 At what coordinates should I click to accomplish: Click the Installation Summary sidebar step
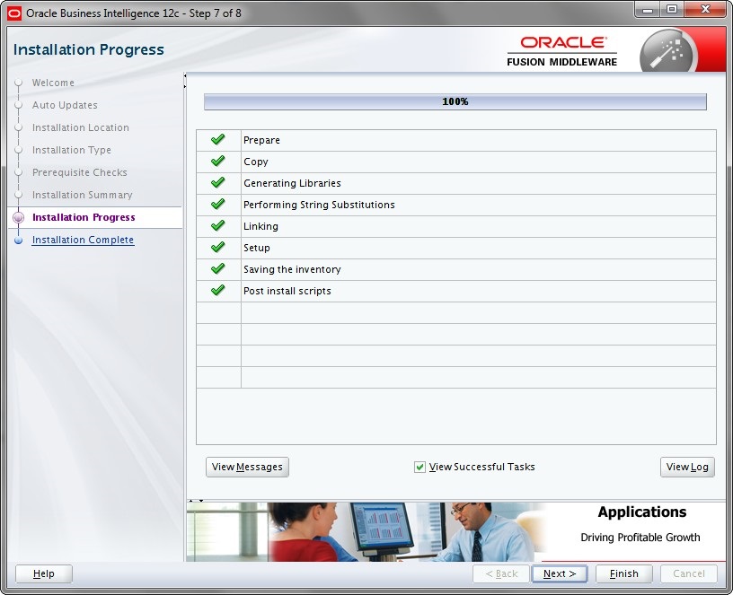[x=83, y=195]
